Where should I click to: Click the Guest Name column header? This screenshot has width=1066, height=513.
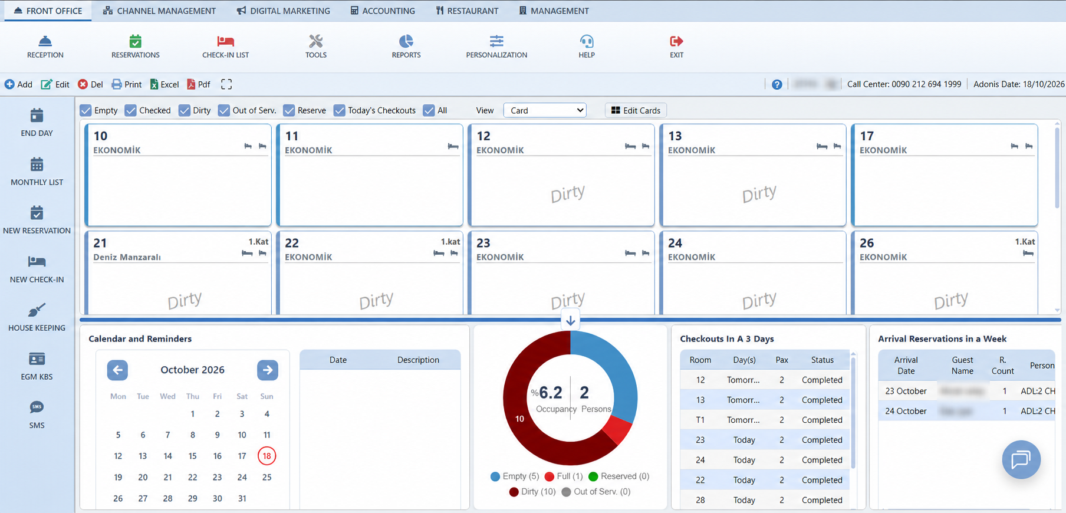tap(962, 366)
